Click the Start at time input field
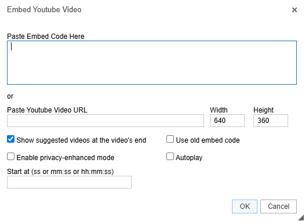This screenshot has height=221, width=305. (69, 182)
